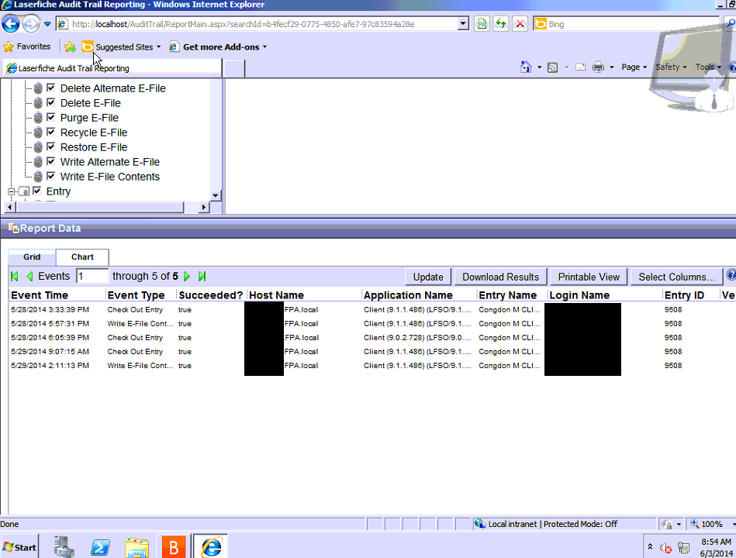Click the IE refresh page icon

(501, 24)
